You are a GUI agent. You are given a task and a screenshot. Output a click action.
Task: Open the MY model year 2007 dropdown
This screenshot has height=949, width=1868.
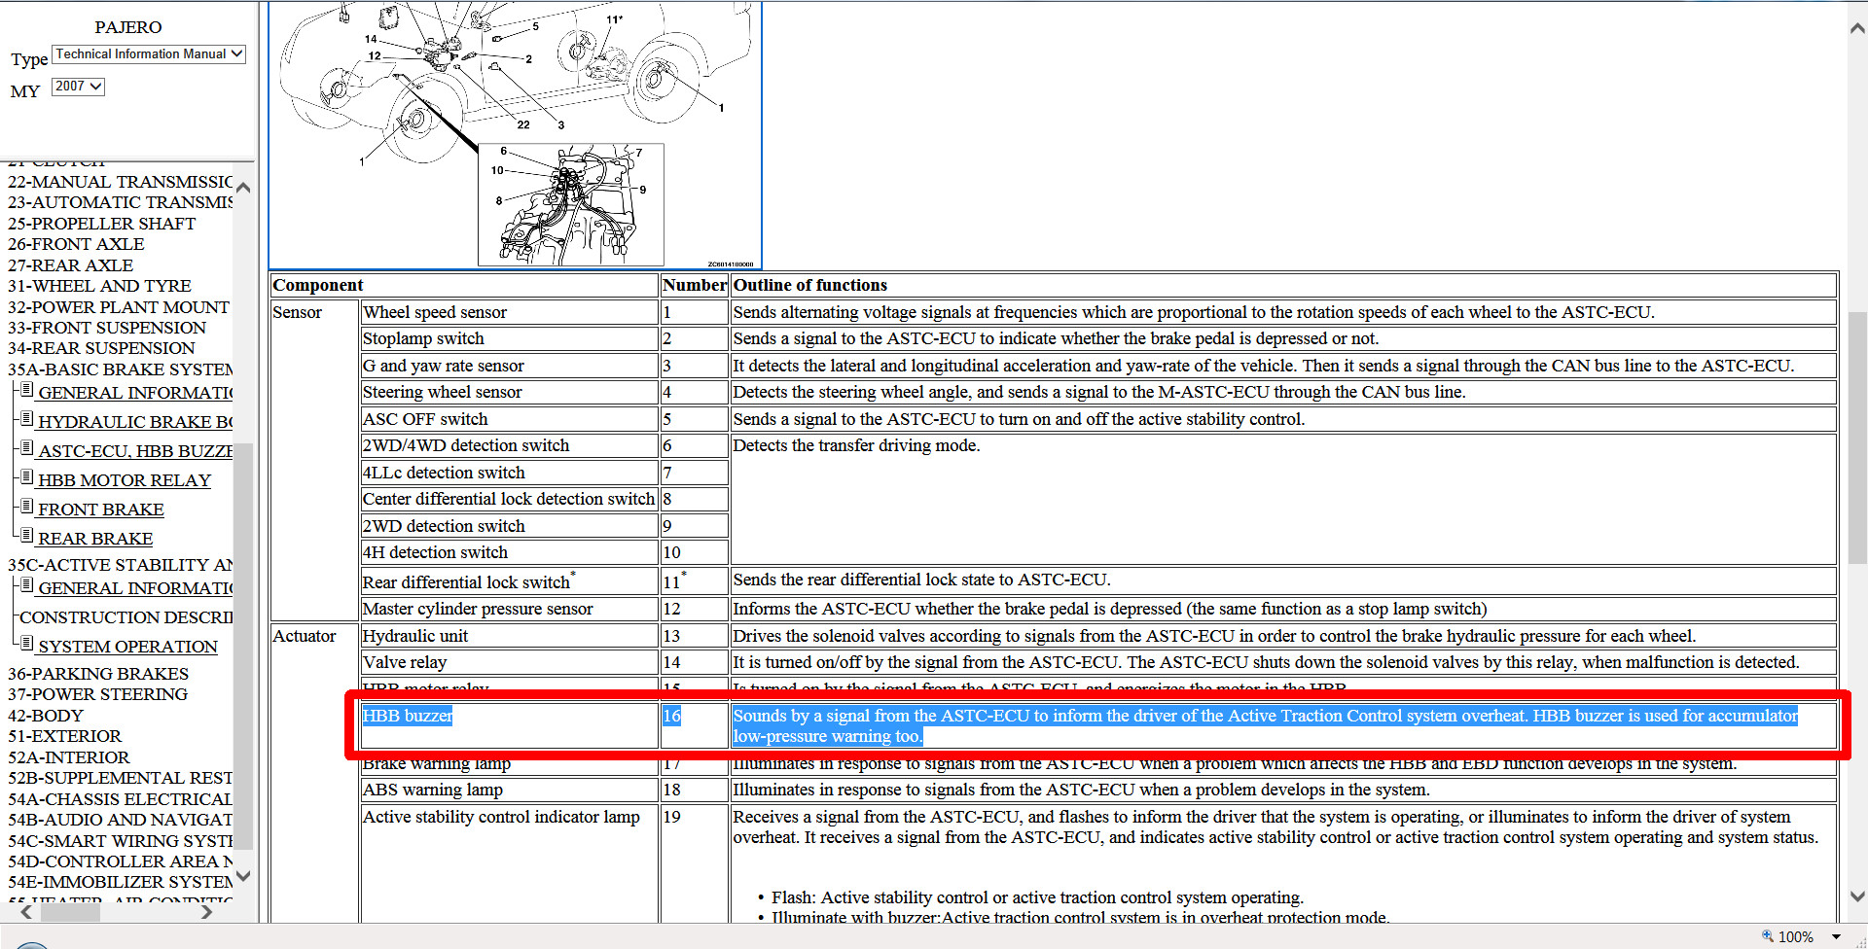78,87
